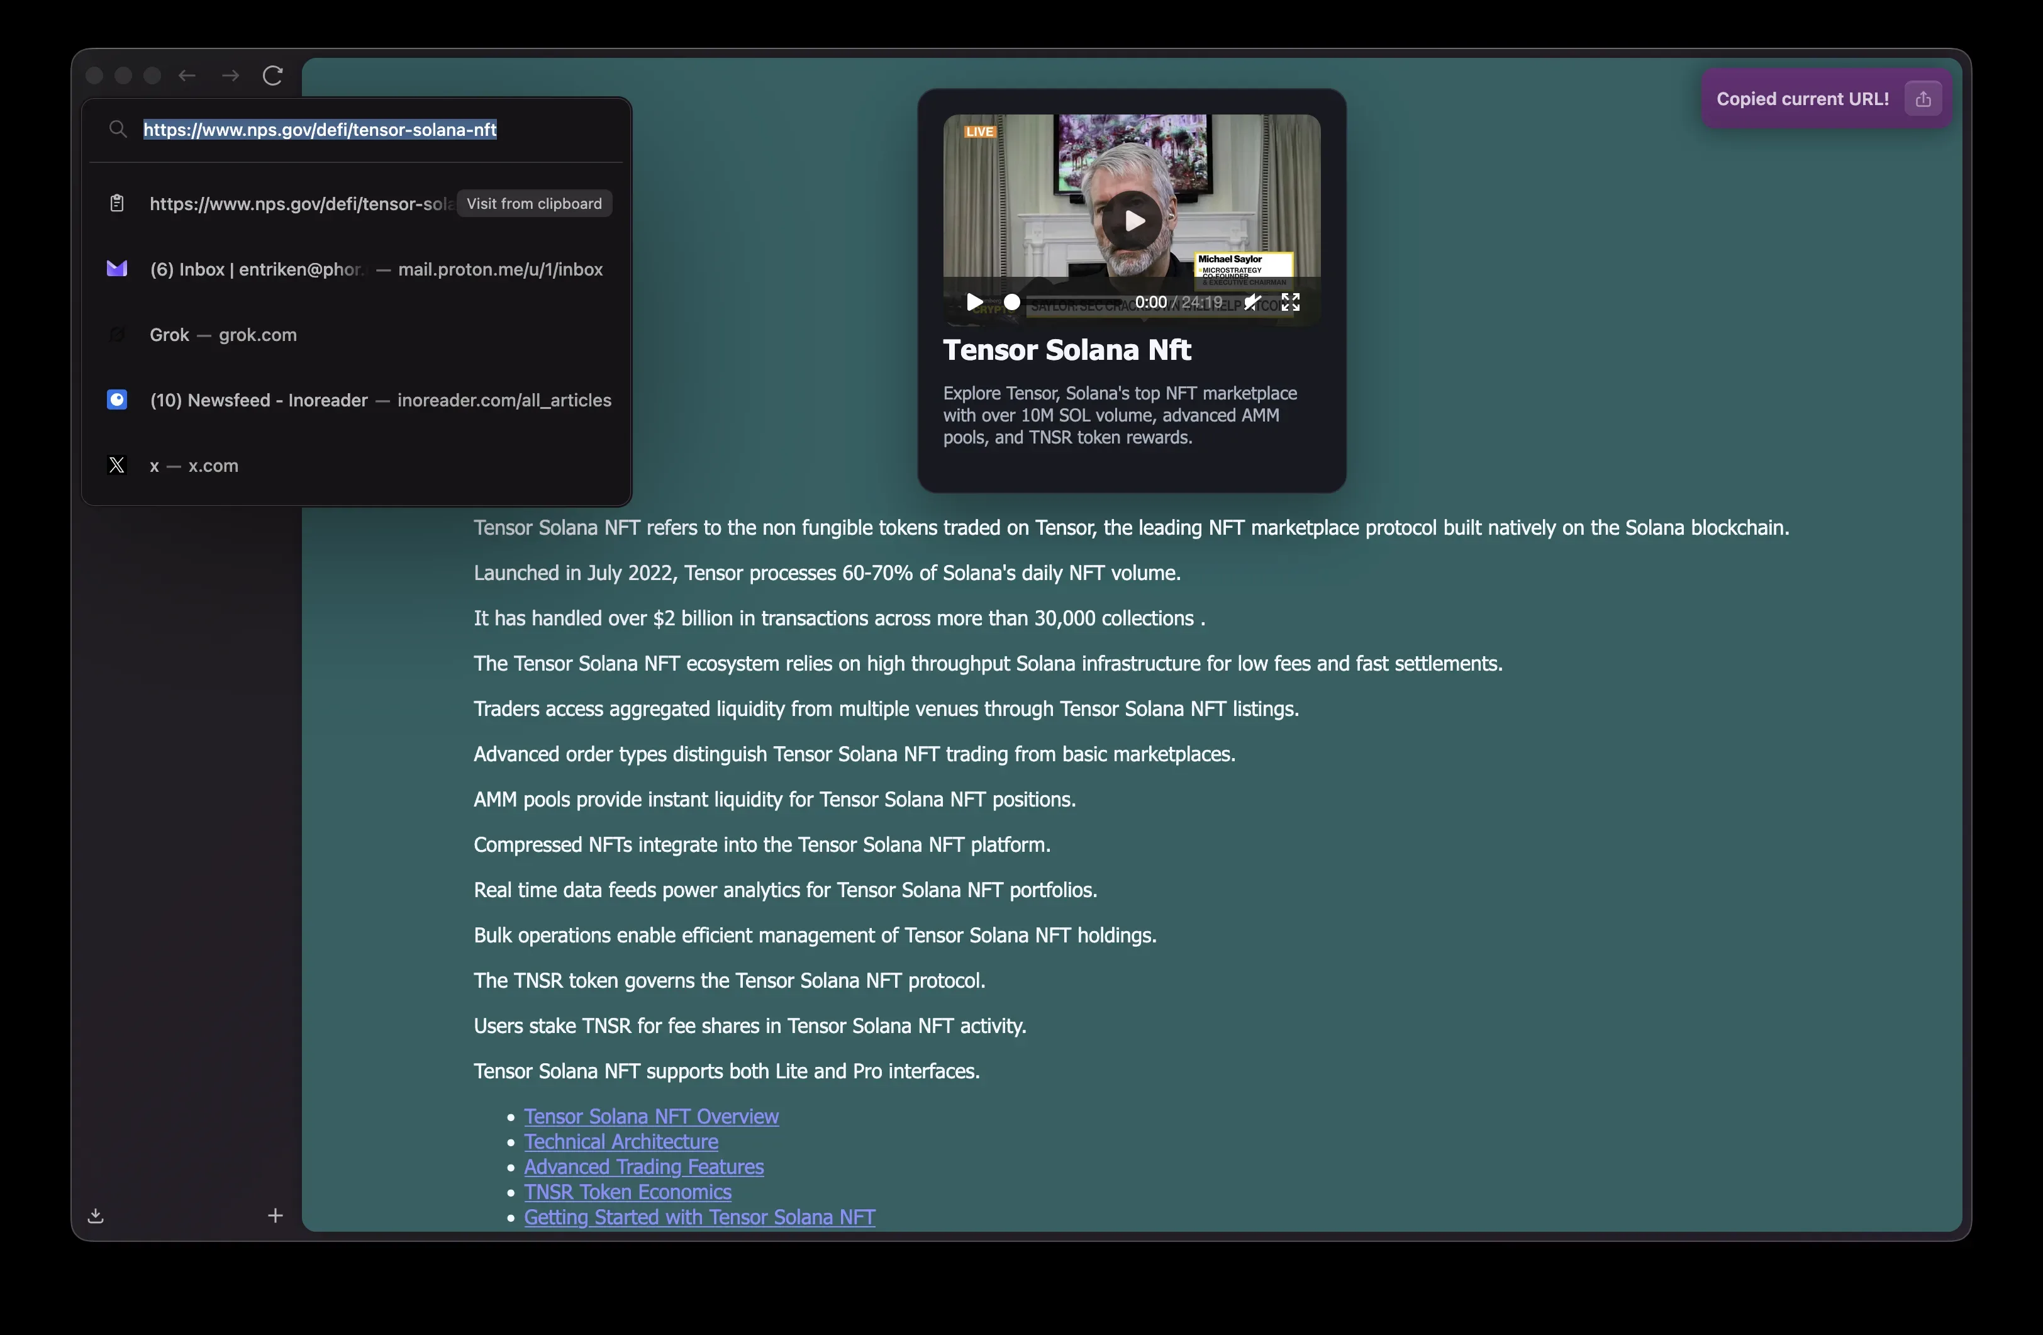The height and width of the screenshot is (1335, 2043).
Task: Click the Tensor Solana Nft card heading
Action: [x=1067, y=349]
